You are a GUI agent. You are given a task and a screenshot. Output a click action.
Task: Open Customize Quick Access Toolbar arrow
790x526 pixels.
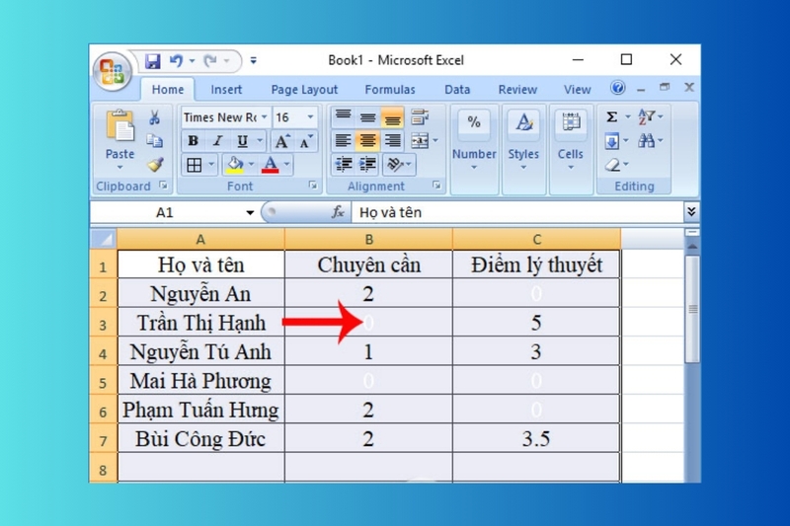[x=254, y=61]
